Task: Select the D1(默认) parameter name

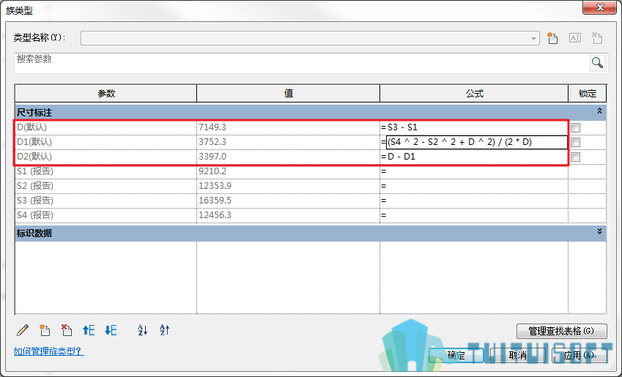Action: pyautogui.click(x=34, y=142)
